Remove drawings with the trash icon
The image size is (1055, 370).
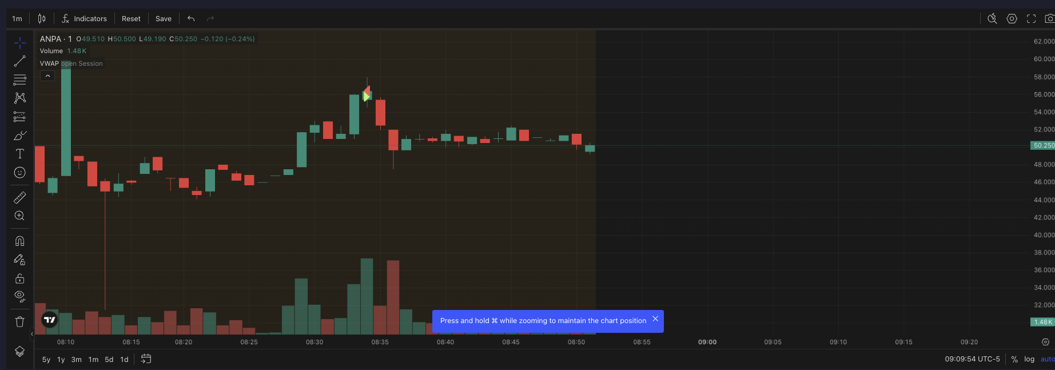[19, 321]
